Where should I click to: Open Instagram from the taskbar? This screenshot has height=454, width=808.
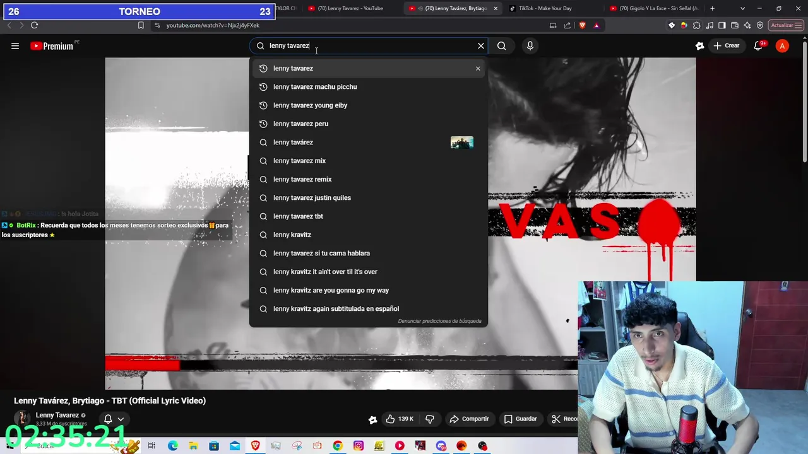point(359,446)
